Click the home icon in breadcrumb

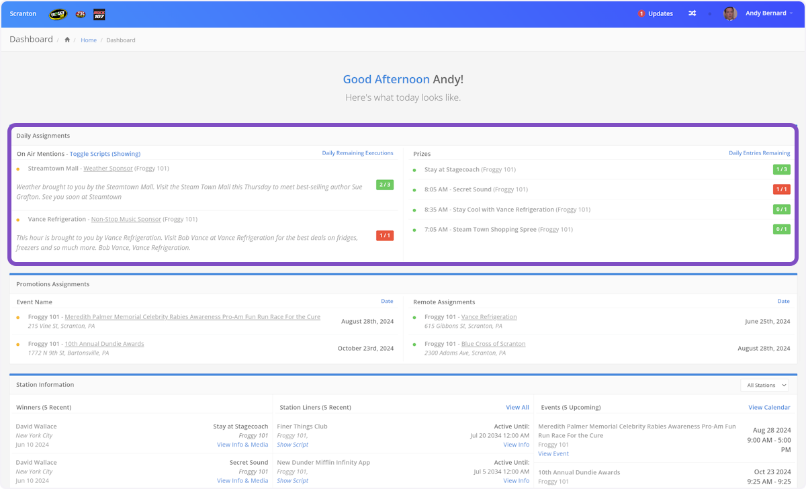pyautogui.click(x=67, y=40)
